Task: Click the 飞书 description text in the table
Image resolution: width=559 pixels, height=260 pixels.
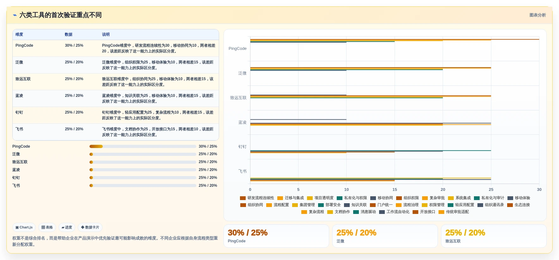Action: pyautogui.click(x=158, y=132)
